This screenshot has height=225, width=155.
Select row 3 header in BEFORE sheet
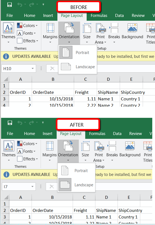tap(4, 99)
